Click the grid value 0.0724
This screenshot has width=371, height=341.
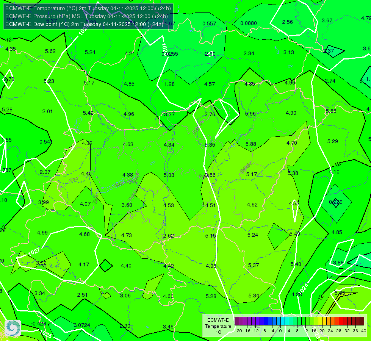82,325
